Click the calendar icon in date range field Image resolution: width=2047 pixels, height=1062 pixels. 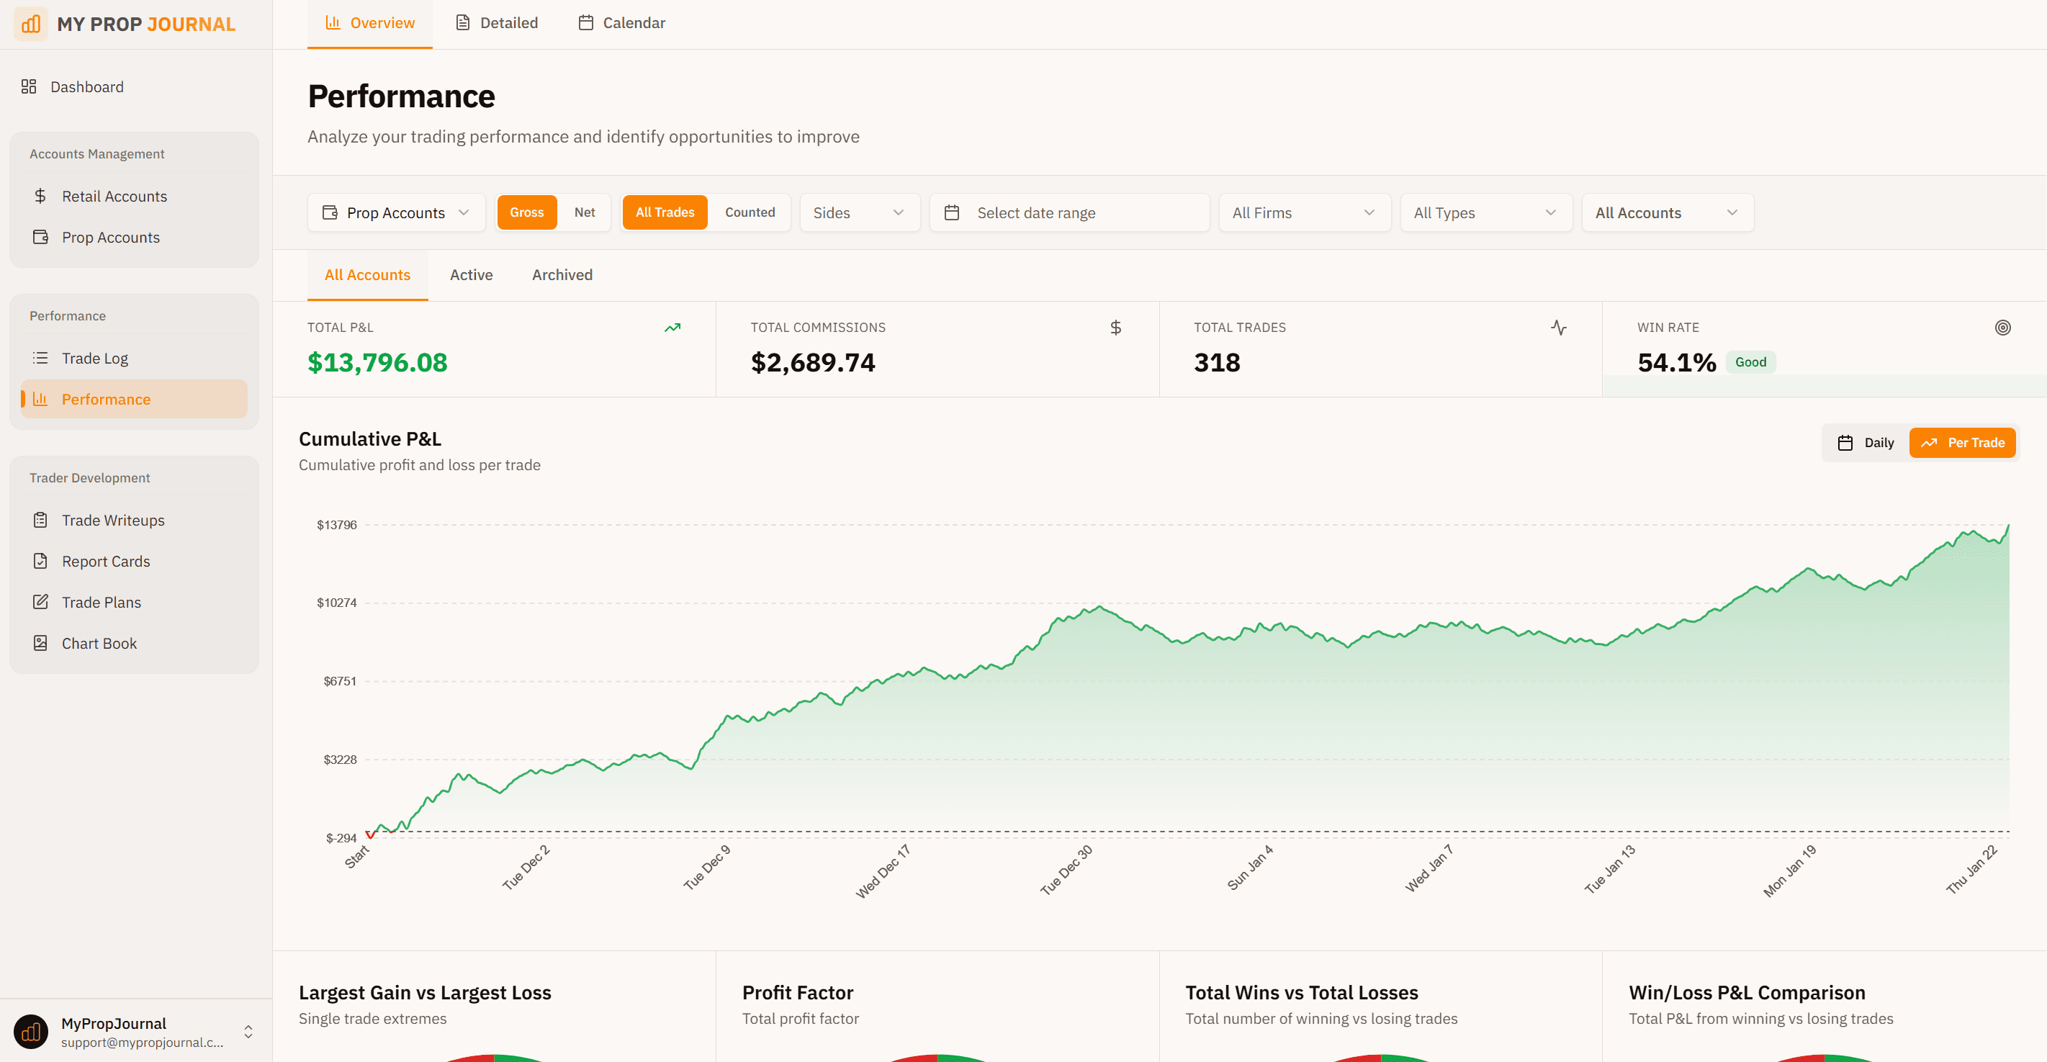click(x=952, y=212)
